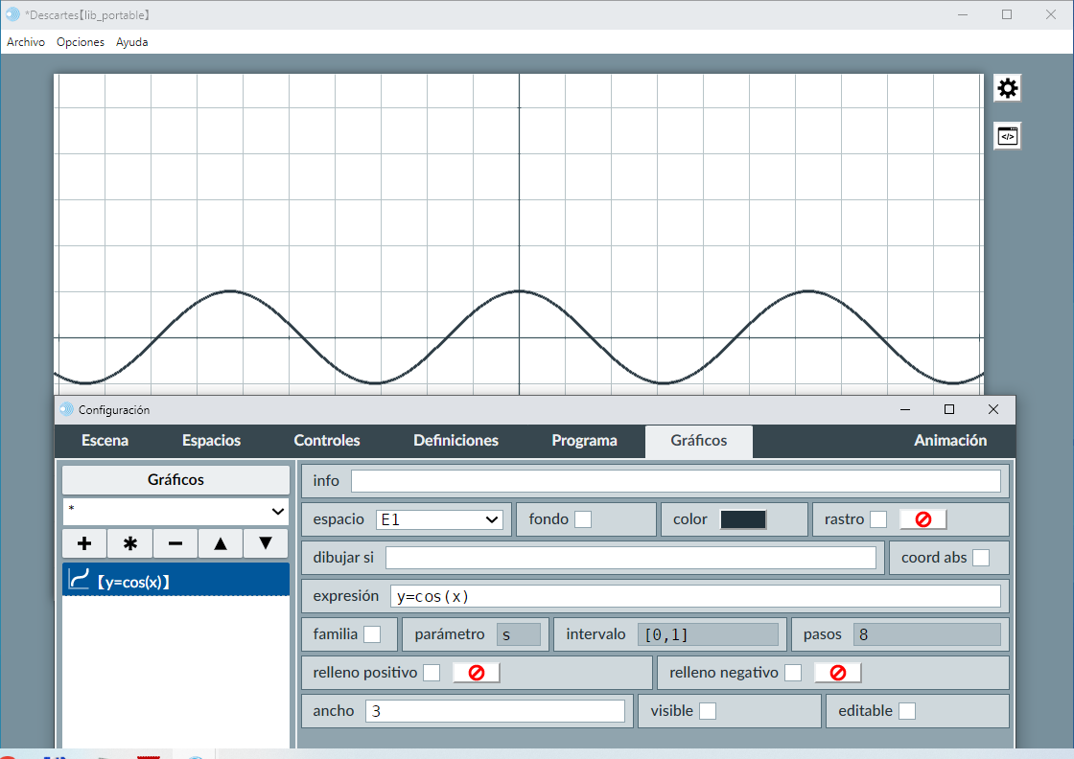Image resolution: width=1074 pixels, height=759 pixels.
Task: Click the rastro no-color icon
Action: pyautogui.click(x=922, y=519)
